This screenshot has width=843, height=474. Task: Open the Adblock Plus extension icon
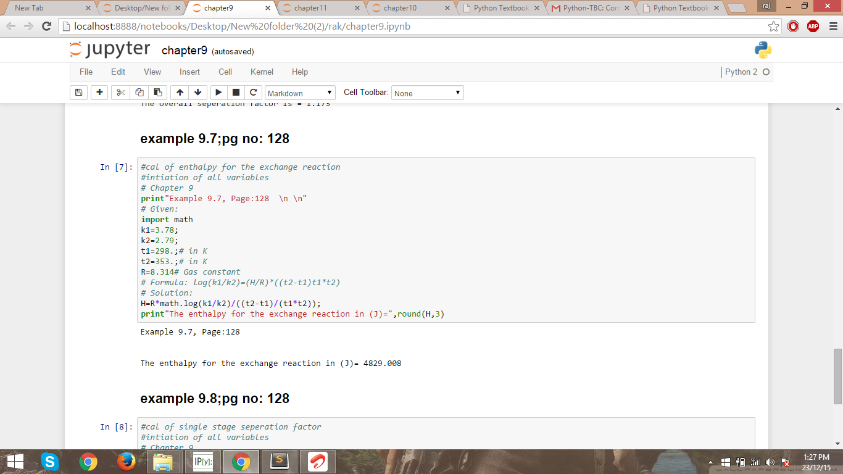click(x=813, y=26)
